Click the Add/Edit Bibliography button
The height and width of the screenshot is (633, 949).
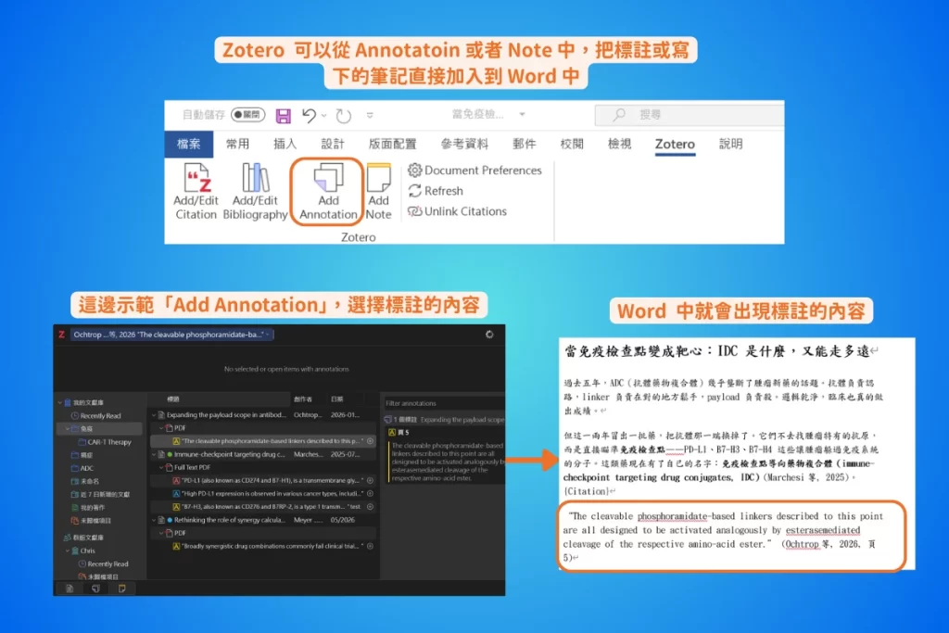255,191
